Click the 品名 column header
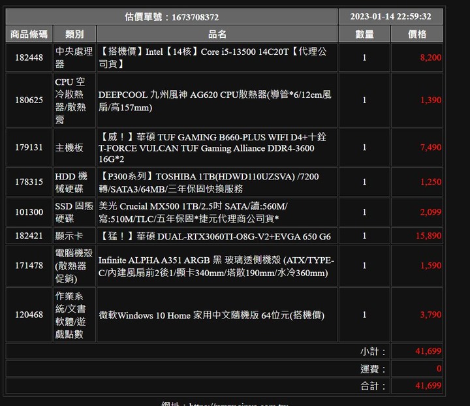 (x=217, y=34)
